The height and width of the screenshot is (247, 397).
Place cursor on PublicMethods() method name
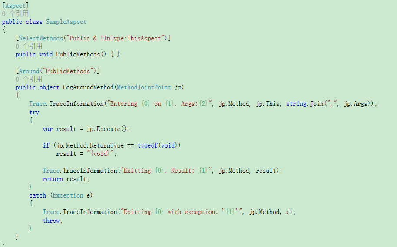point(78,54)
